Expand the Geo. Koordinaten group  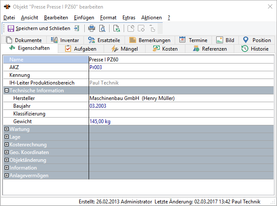point(6,152)
